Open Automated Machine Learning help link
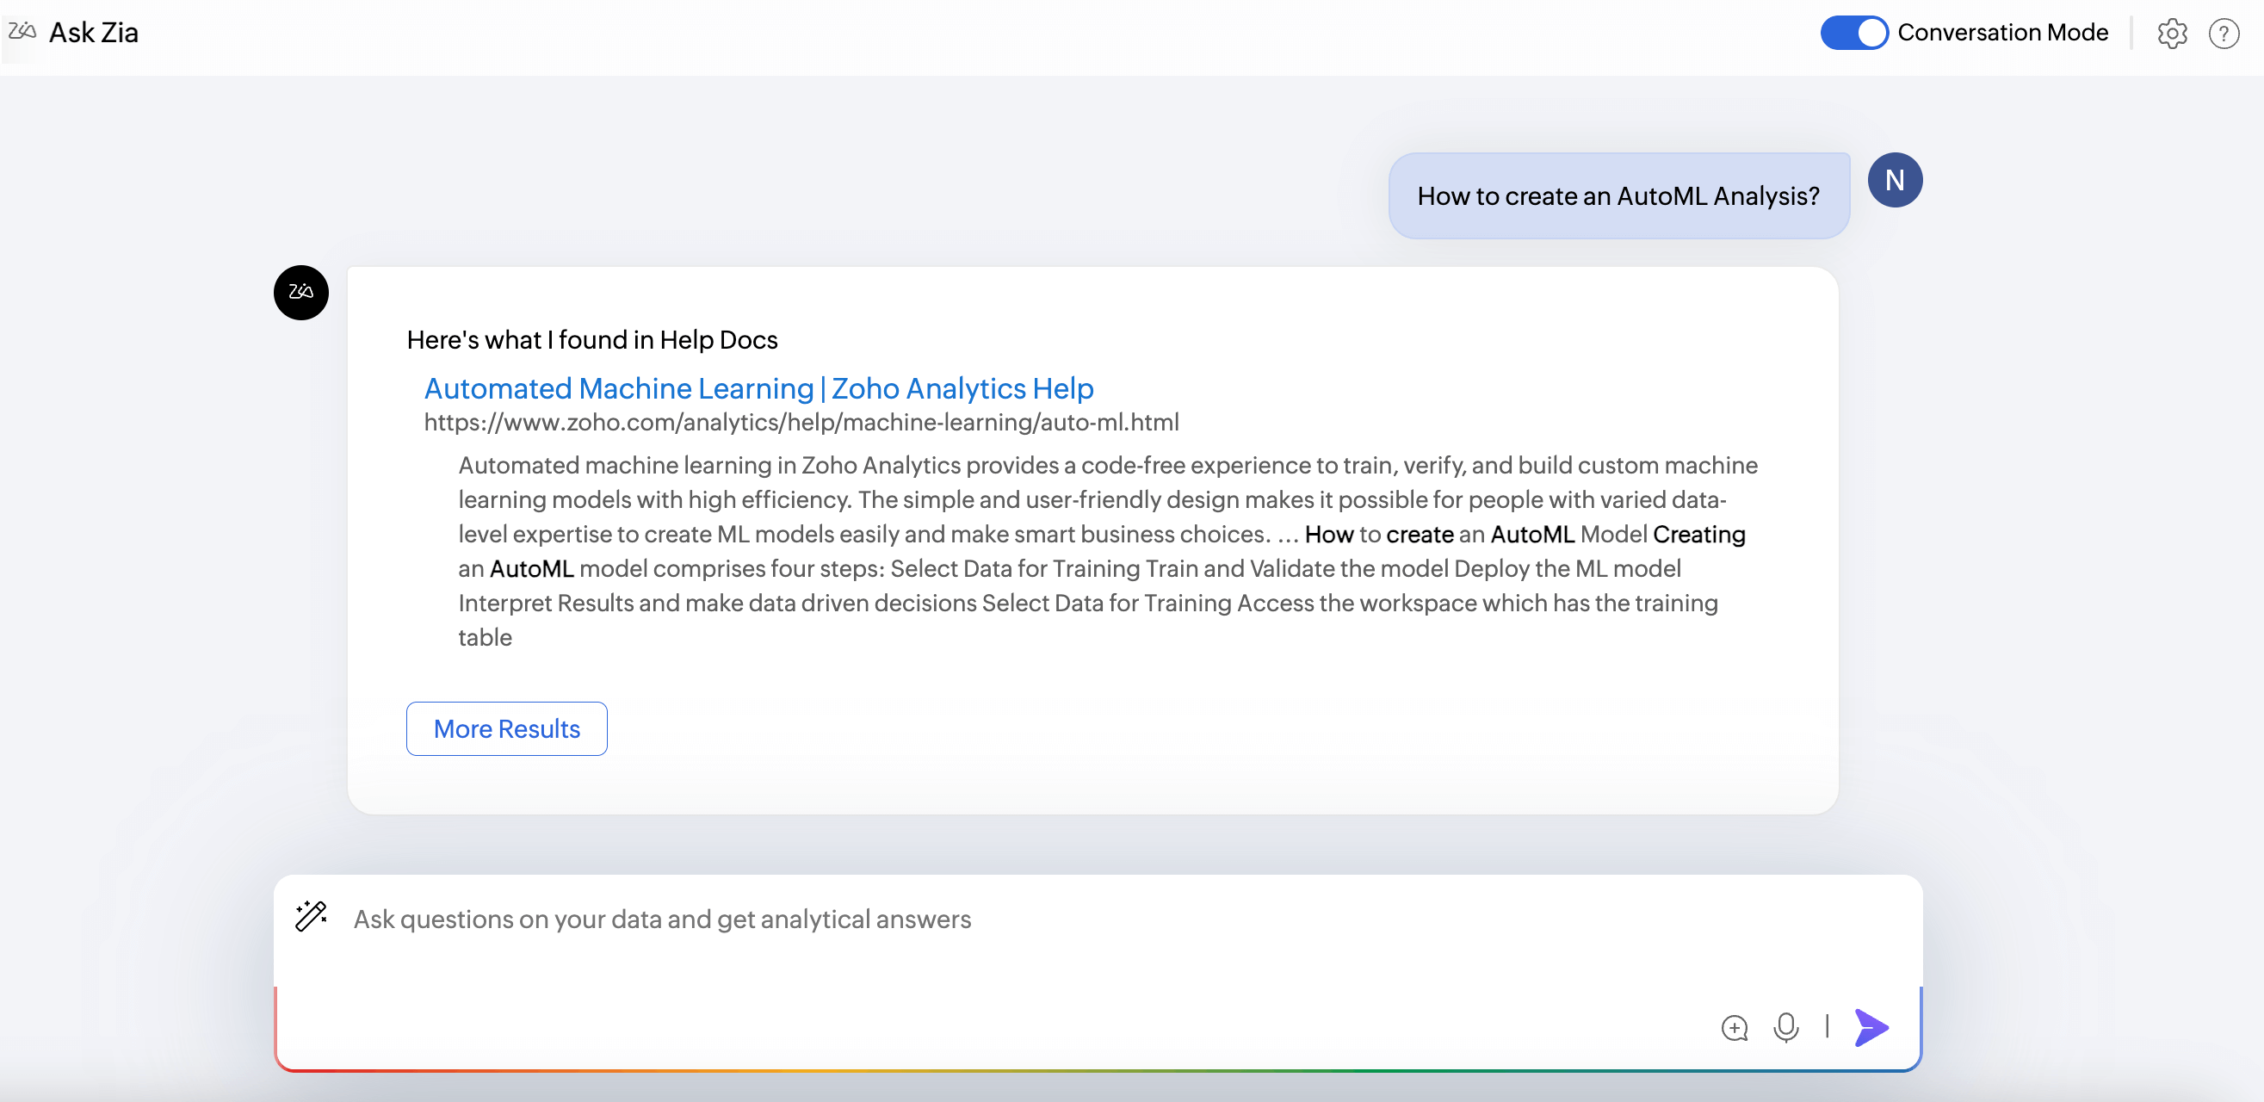This screenshot has width=2264, height=1102. tap(758, 387)
